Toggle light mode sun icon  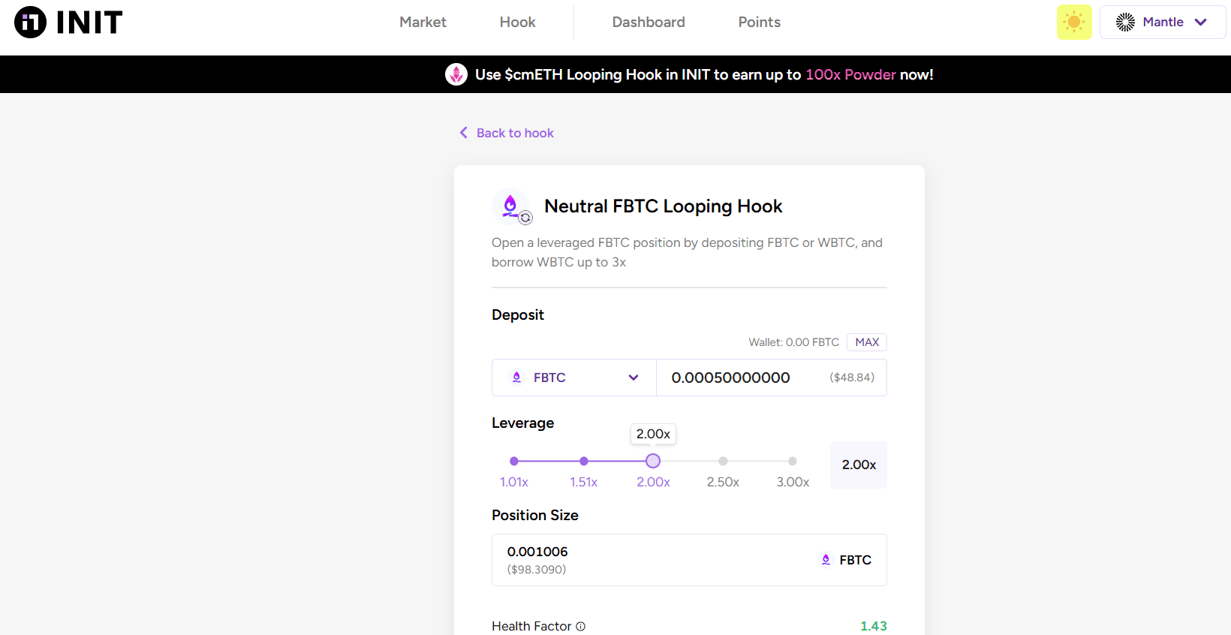click(1074, 23)
